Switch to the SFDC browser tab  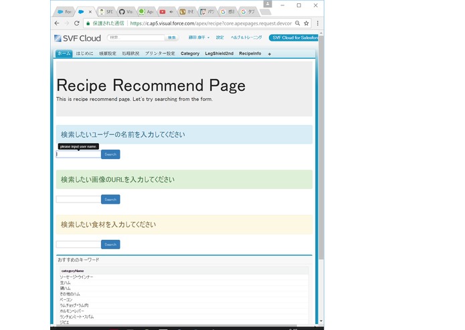(106, 12)
